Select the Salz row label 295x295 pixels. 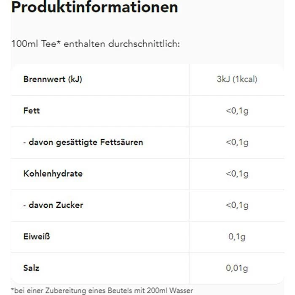(x=32, y=268)
